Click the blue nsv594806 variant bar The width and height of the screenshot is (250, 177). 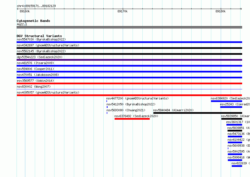point(129,72)
